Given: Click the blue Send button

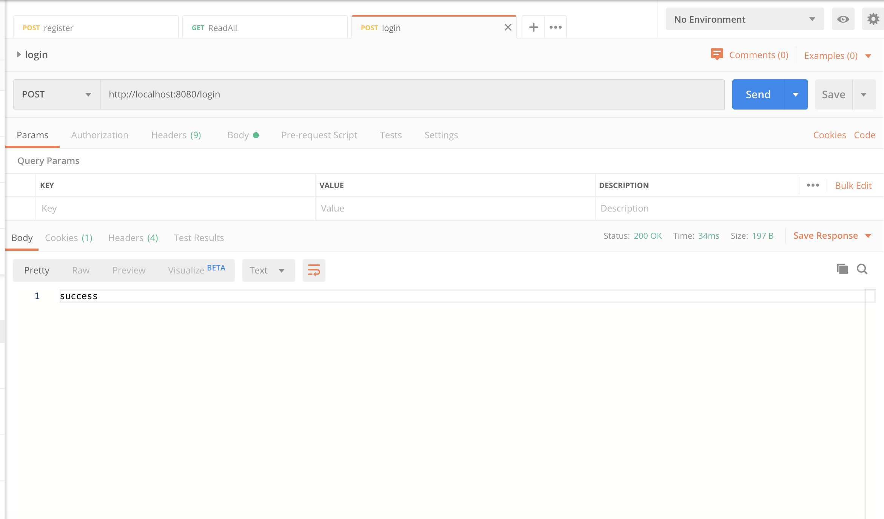Looking at the screenshot, I should click(758, 94).
